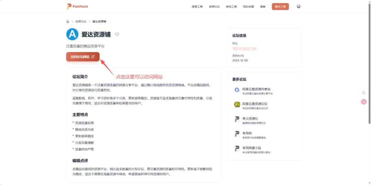Open 阿里云盘资源论坛 forum entry

tap(265, 106)
